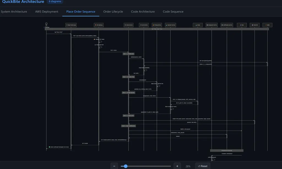
Task: Switch to the Code Architecture tab
Action: click(x=143, y=12)
